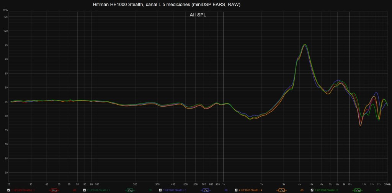
Task: Click the orange 1/12 smoothing icon for trace L 4
Action: [x=281, y=190]
